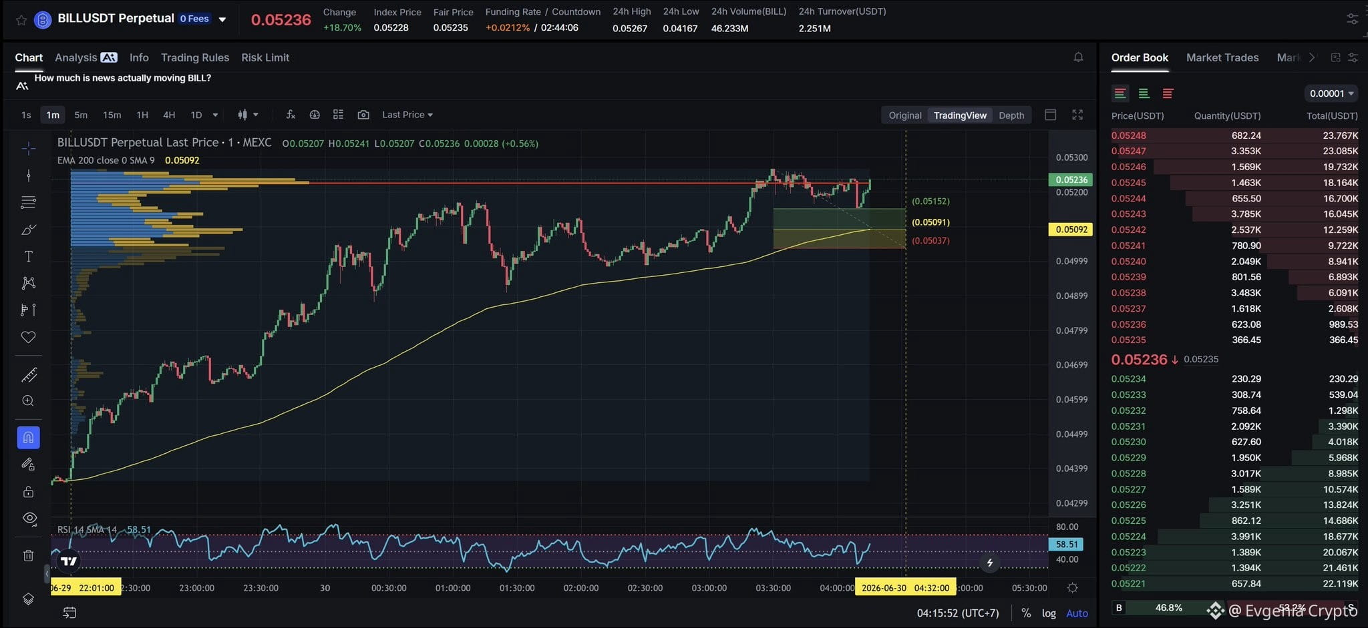
Task: Switch to the Market Trades tab
Action: click(1222, 57)
